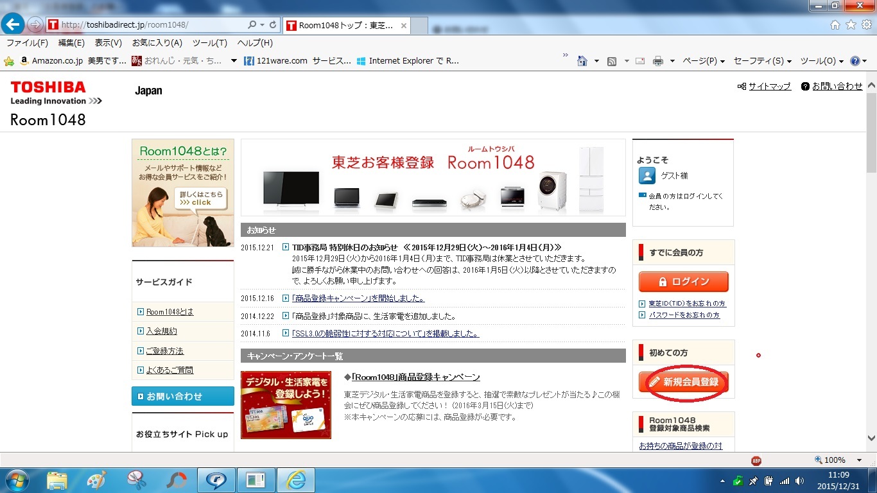The width and height of the screenshot is (877, 493).
Task: Click the command bar Home icon
Action: (582, 61)
